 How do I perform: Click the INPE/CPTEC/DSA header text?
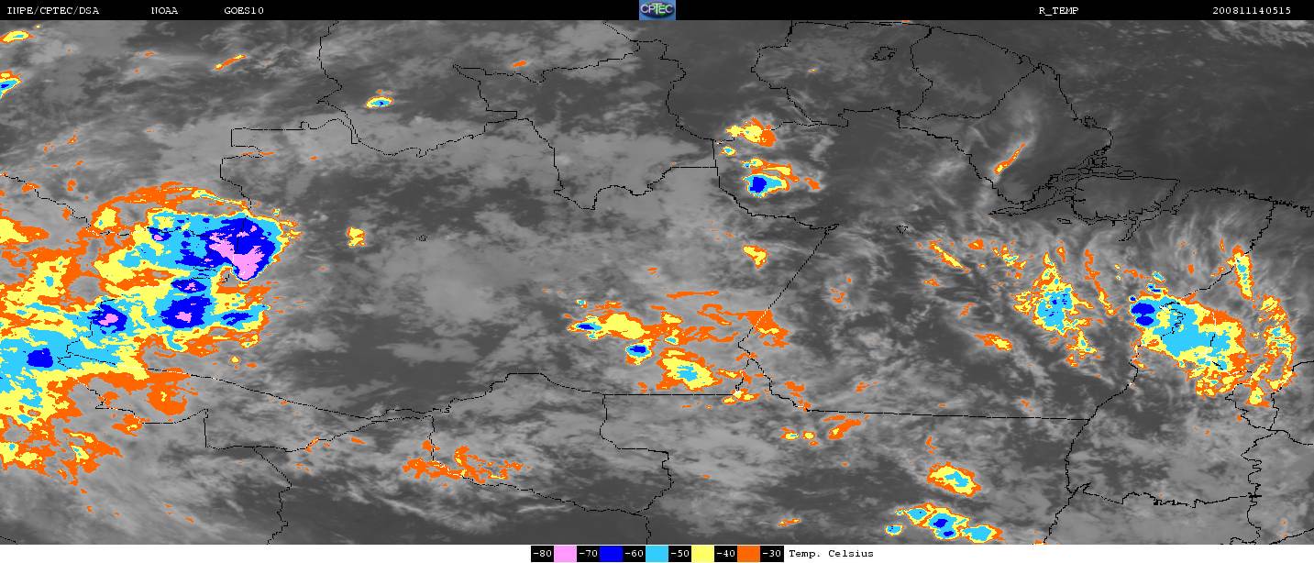(52, 11)
